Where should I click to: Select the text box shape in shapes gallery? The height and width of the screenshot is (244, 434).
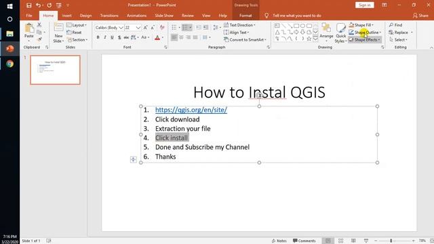coord(277,26)
